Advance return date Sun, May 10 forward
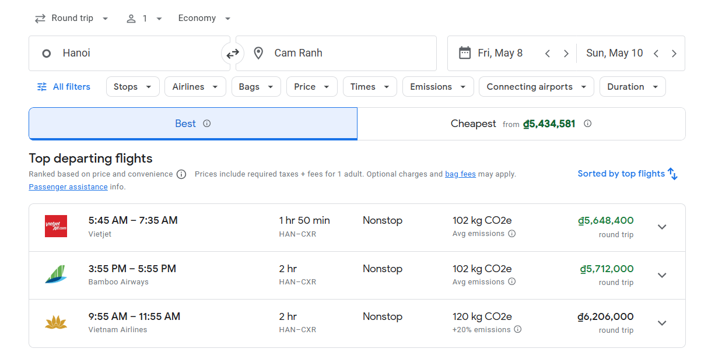715x352 pixels. pyautogui.click(x=674, y=54)
